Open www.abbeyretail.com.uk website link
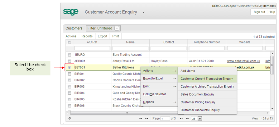279x127 pixels. (243, 61)
